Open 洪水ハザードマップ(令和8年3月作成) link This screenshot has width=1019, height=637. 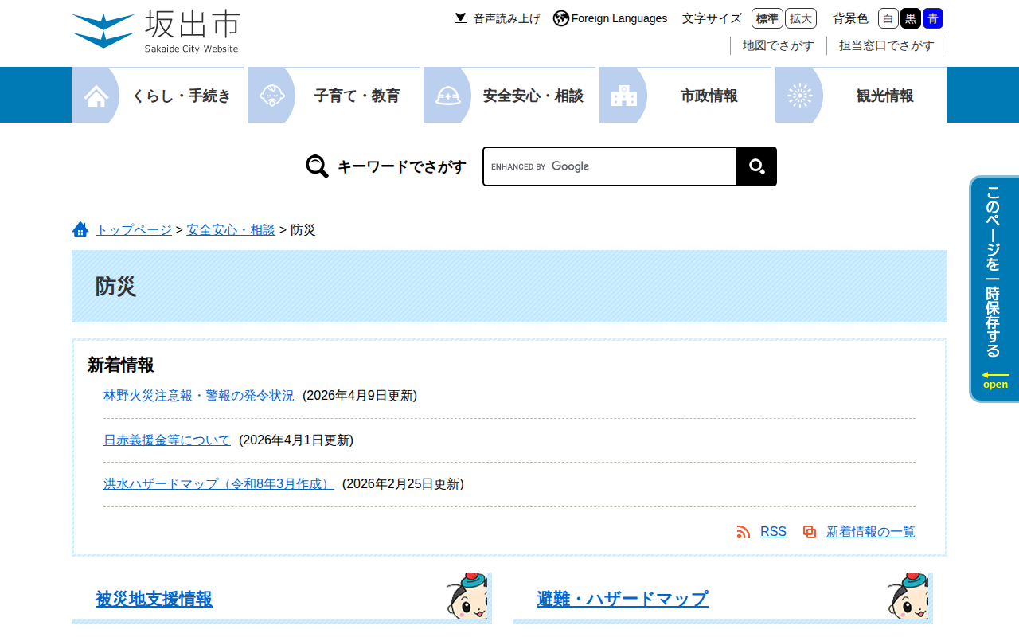click(x=219, y=484)
